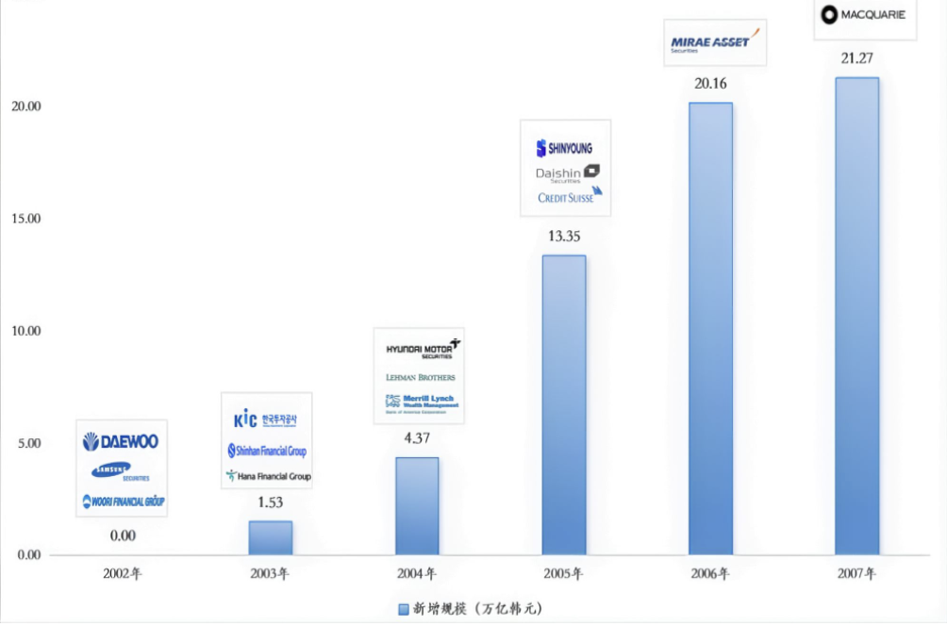947x626 pixels.
Task: Click the legend text 新增规模（万亿韩元）
Action: (477, 608)
